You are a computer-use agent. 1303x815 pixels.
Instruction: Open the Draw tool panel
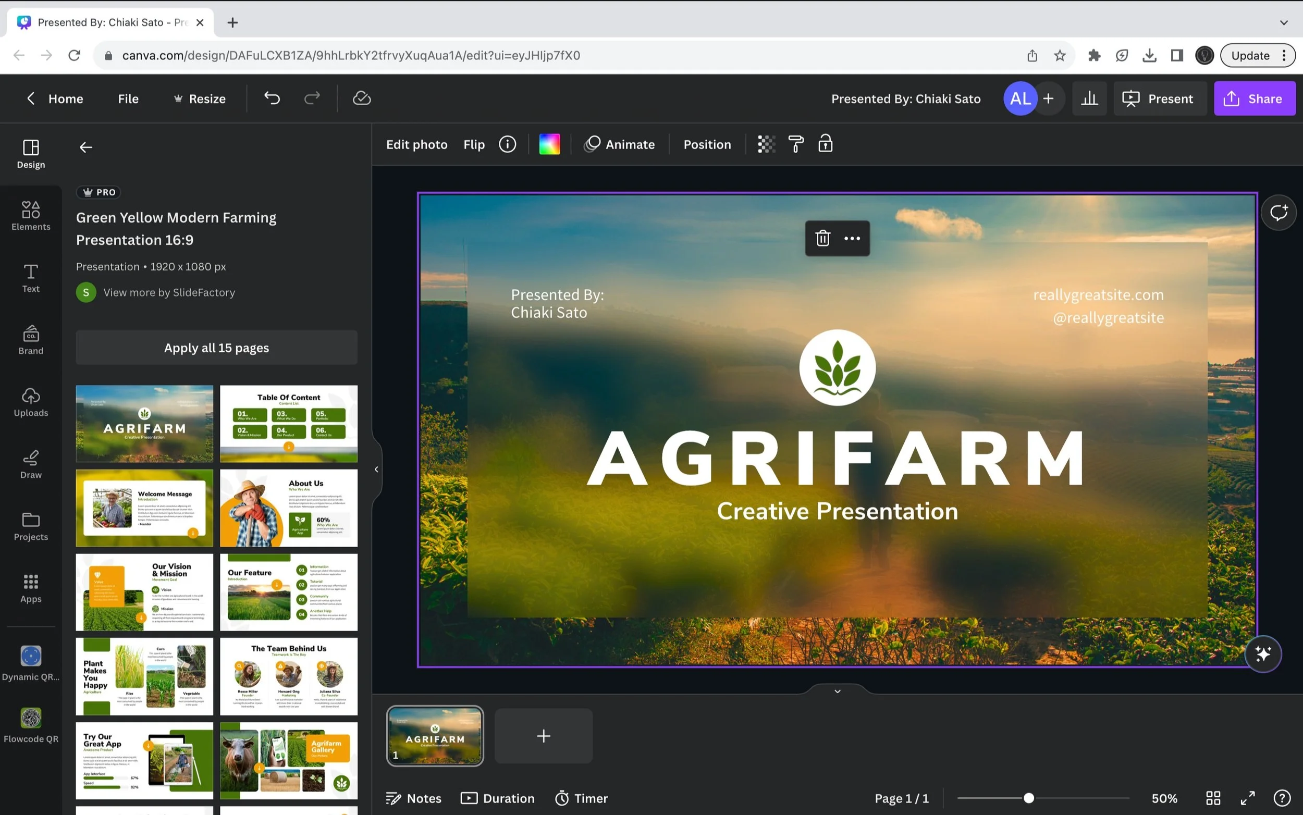pos(31,464)
